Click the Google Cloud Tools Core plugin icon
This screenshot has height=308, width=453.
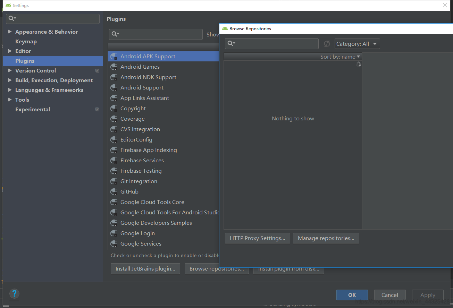[x=114, y=202]
